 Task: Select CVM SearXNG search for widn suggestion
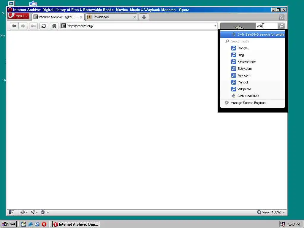point(253,34)
